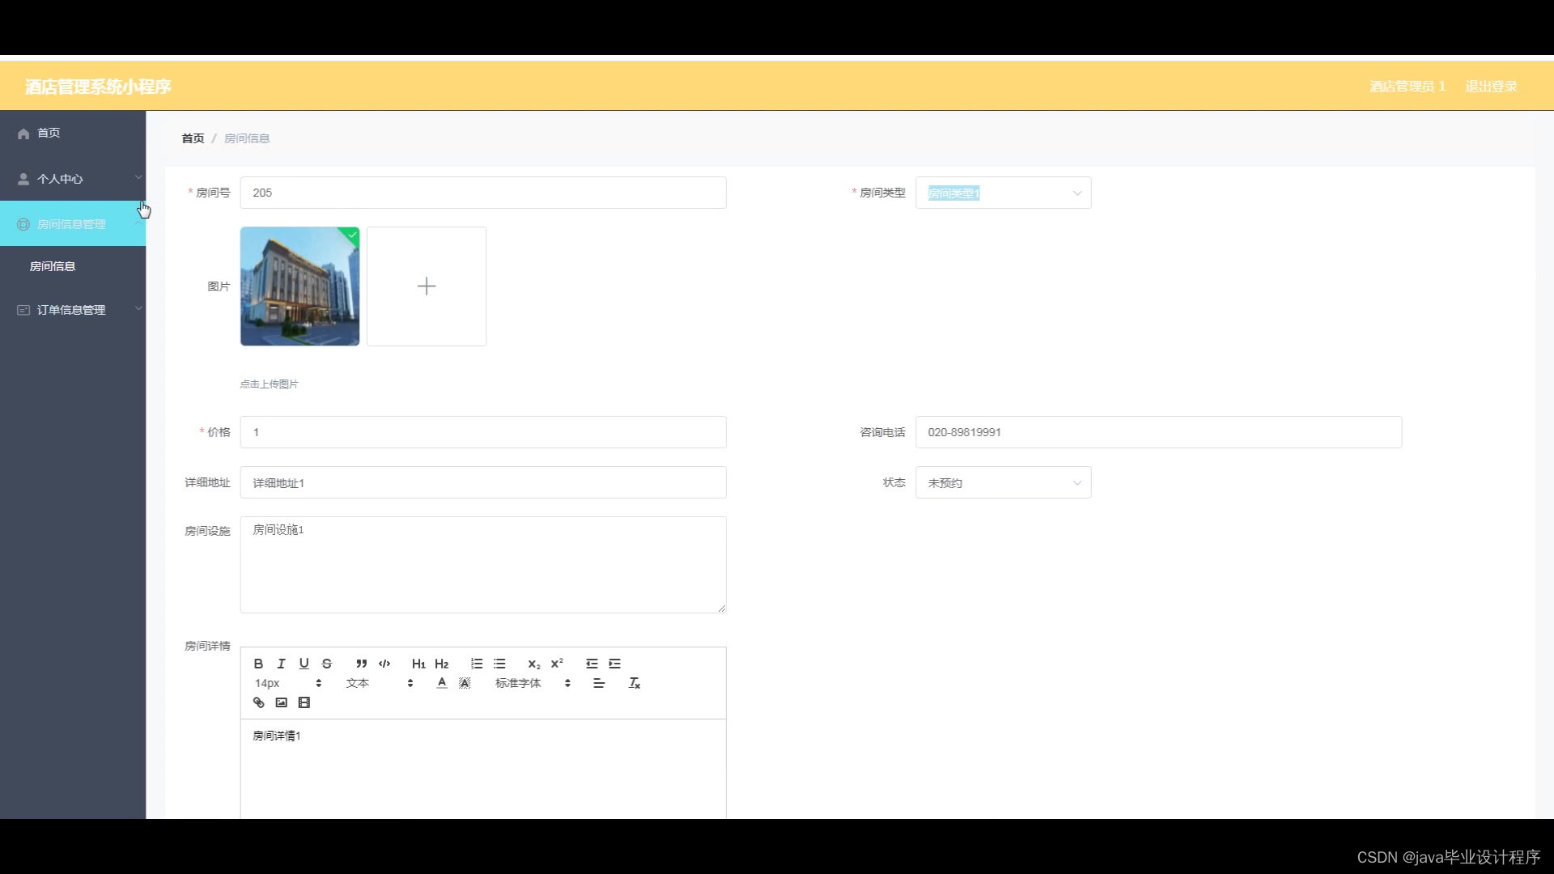Open the 房间类型 dropdown
The image size is (1554, 874).
(1003, 193)
